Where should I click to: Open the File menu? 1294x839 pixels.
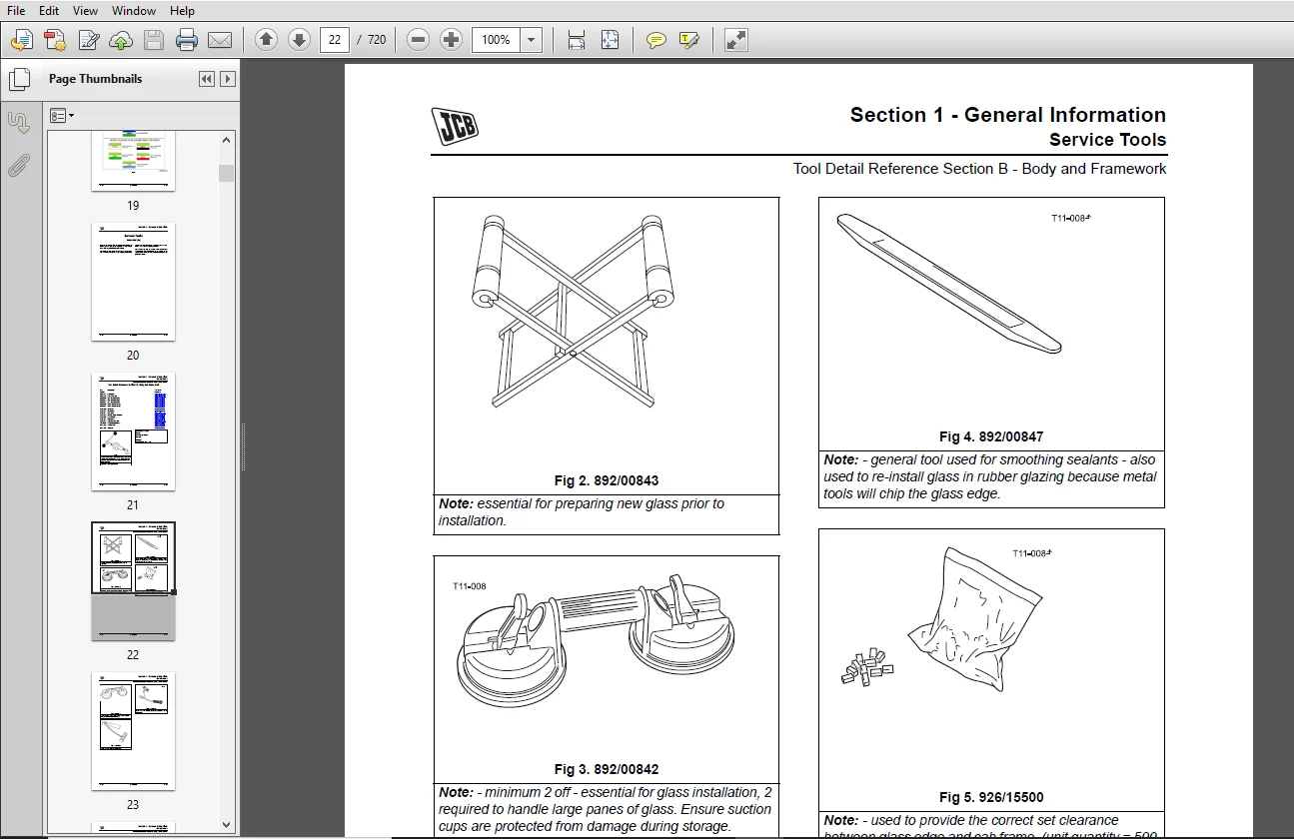16,11
